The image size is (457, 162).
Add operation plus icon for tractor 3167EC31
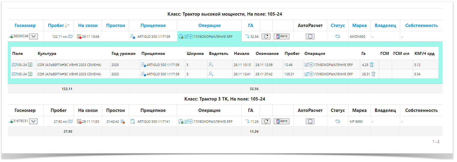[x=191, y=121]
